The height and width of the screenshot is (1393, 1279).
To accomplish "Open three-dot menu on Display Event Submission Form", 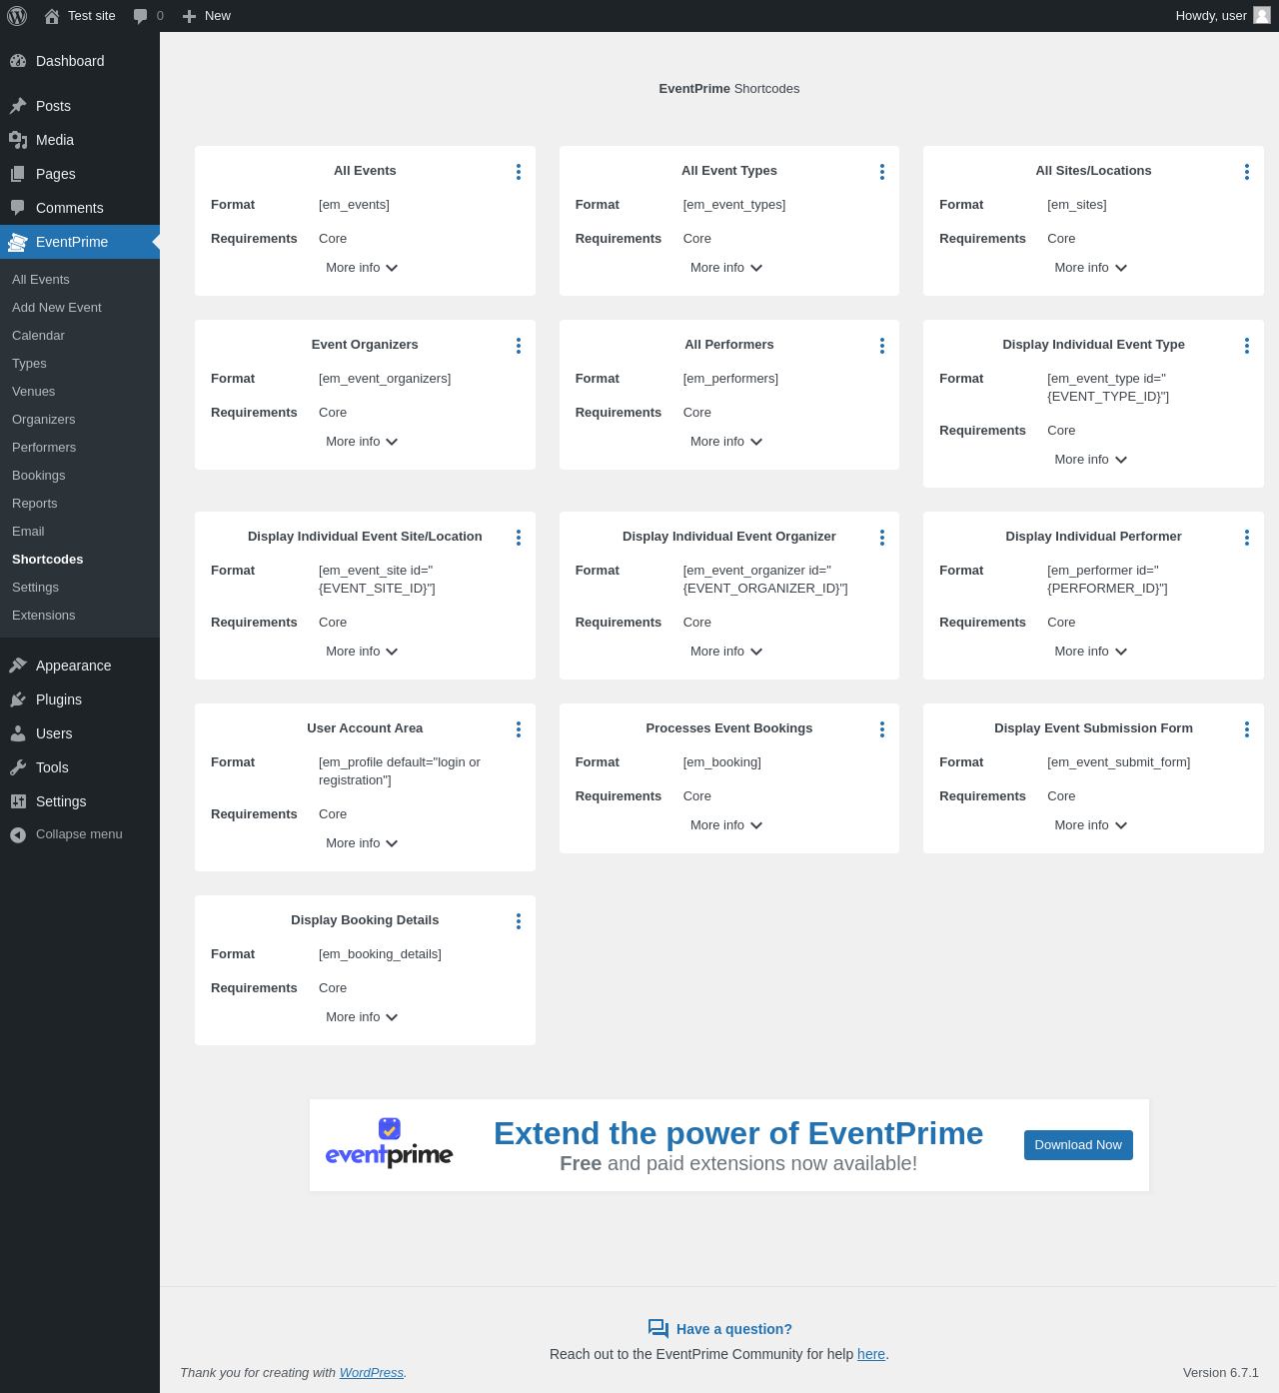I will point(1247,729).
